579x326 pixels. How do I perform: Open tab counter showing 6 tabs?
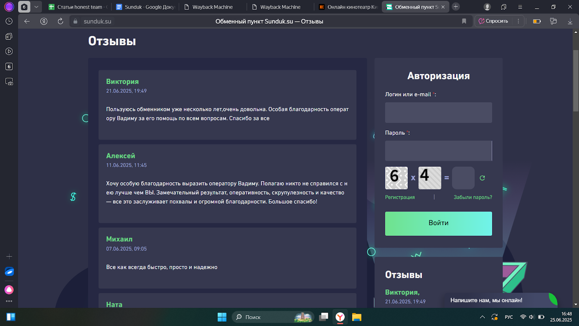point(24,7)
